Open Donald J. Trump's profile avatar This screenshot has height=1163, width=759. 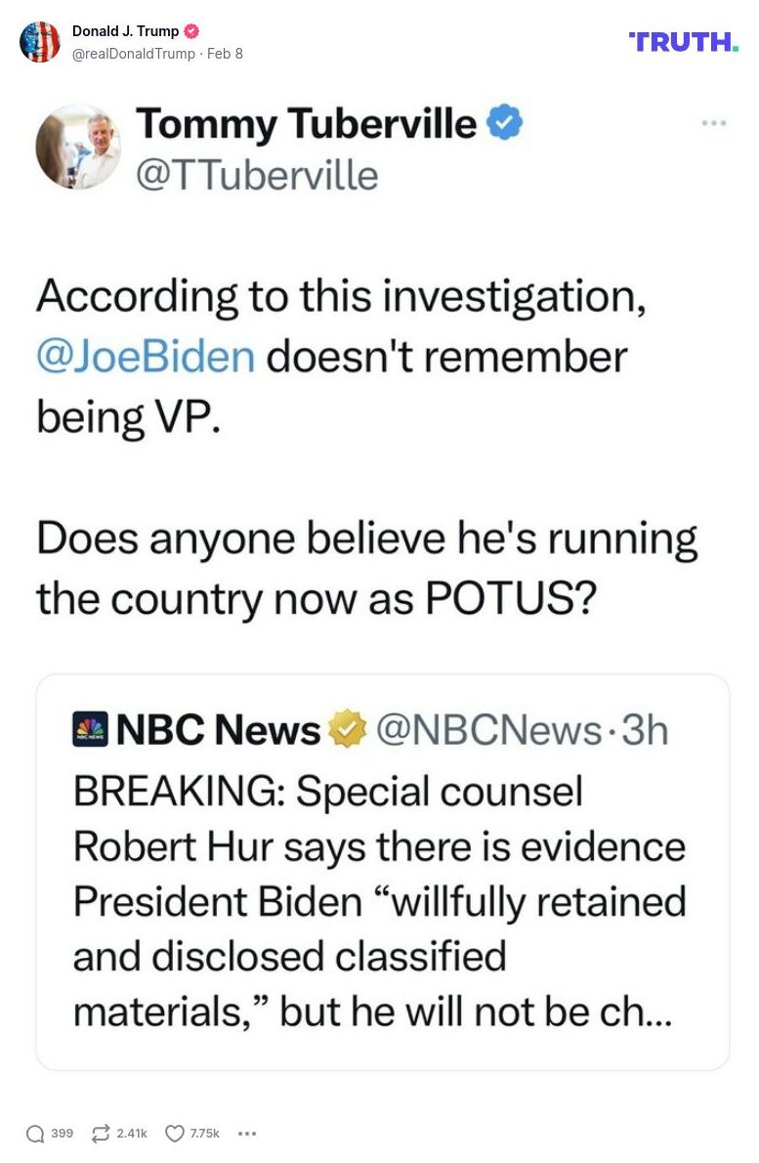coord(40,42)
